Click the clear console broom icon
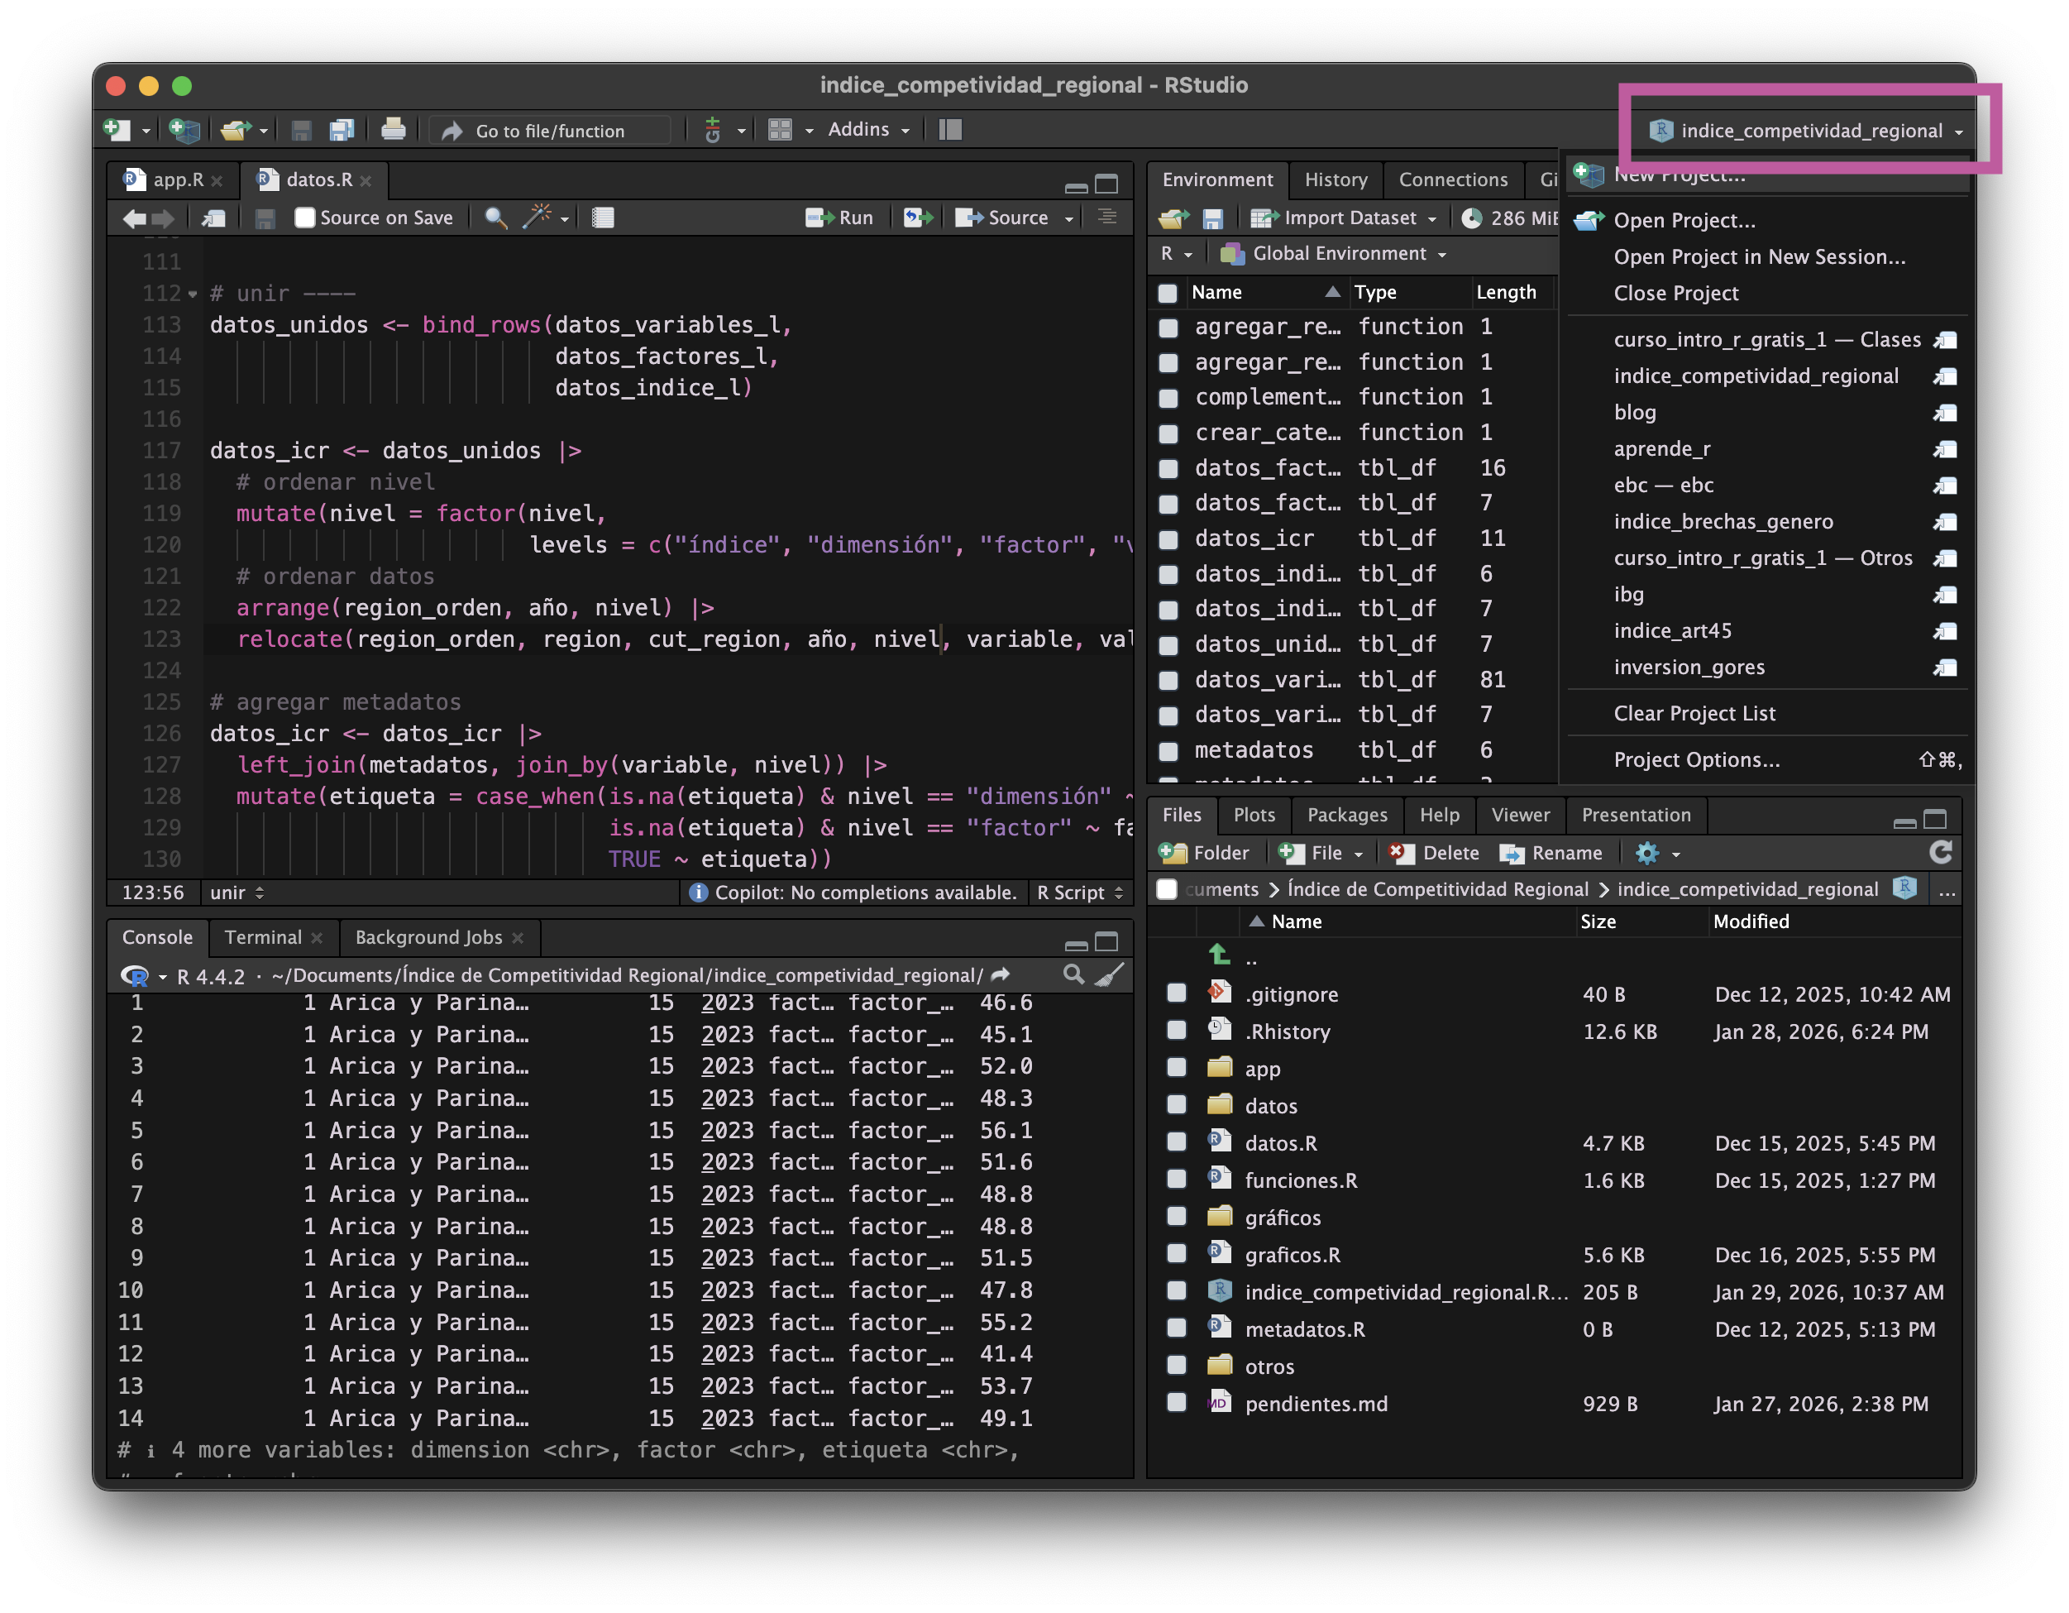The width and height of the screenshot is (2069, 1613). point(1110,974)
